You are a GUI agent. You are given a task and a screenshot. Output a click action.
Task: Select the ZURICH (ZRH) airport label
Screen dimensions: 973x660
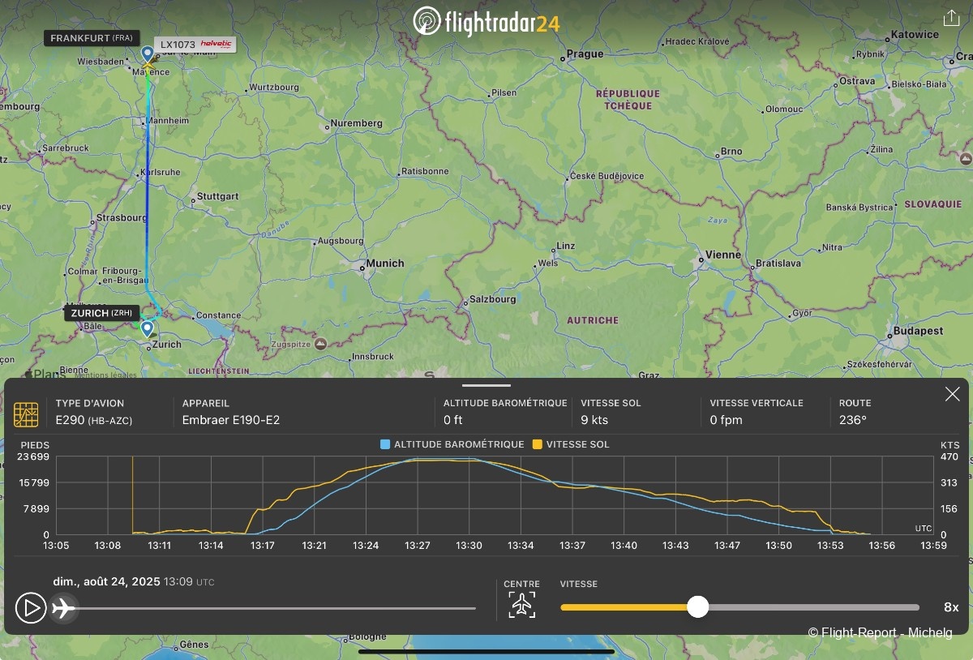101,313
